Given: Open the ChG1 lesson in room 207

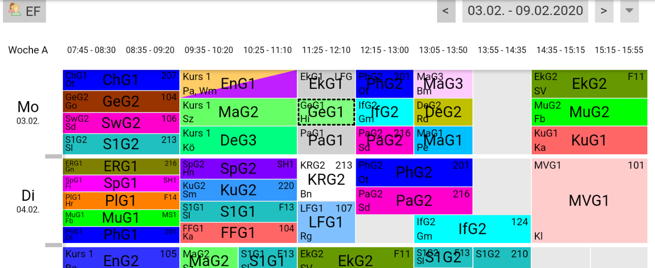Looking at the screenshot, I should tap(121, 80).
